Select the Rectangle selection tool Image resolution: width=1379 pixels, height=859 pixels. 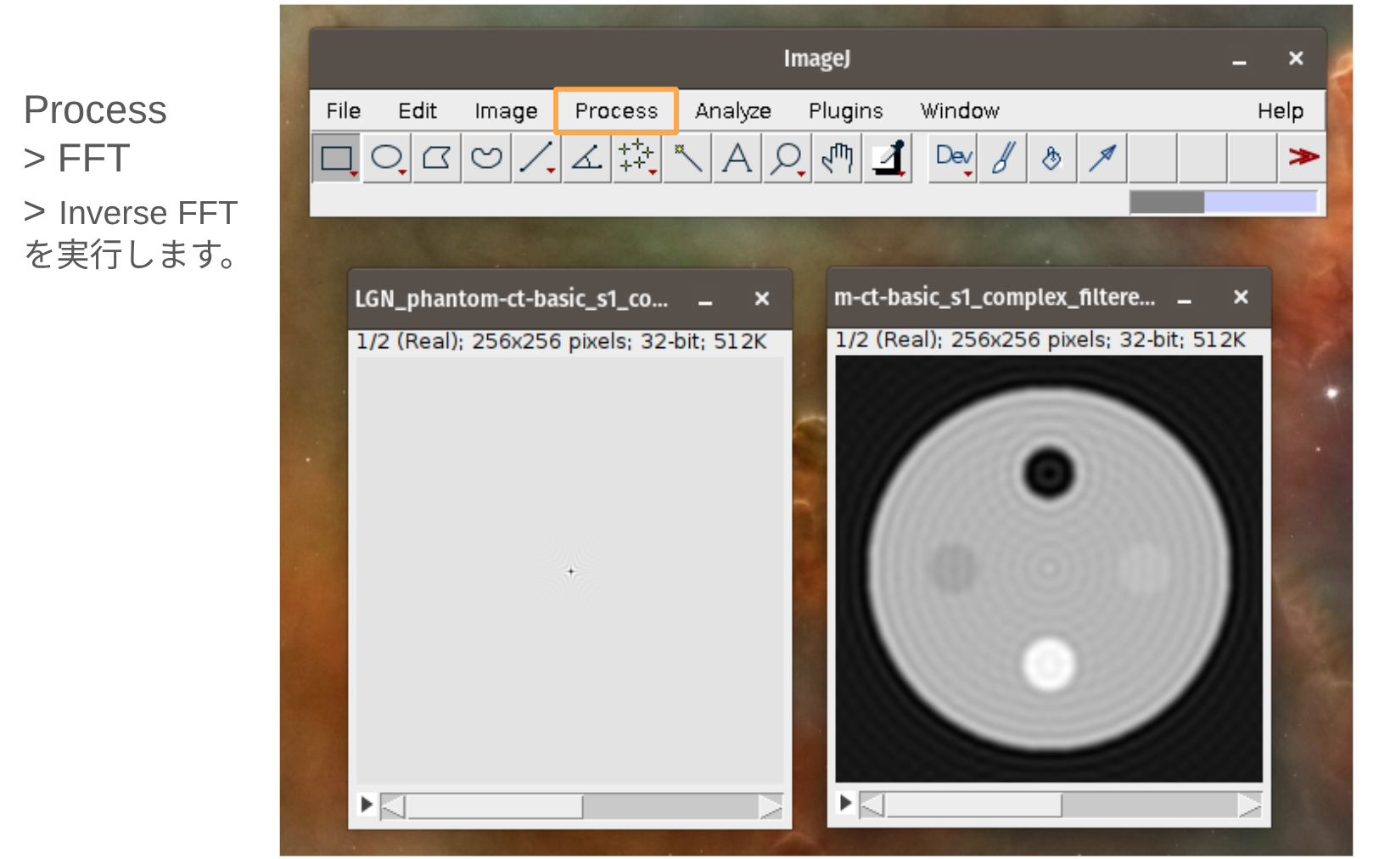336,158
